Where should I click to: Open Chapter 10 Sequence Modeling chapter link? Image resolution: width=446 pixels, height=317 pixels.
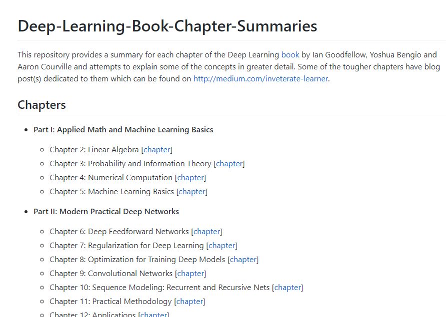[287, 287]
